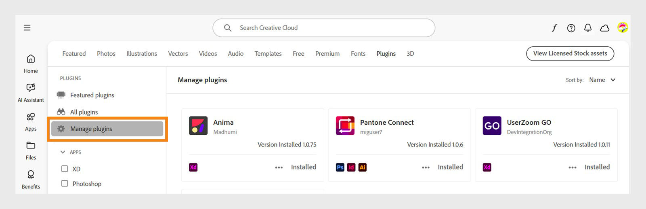Open the UserZoom GO plugin title

[x=529, y=122]
